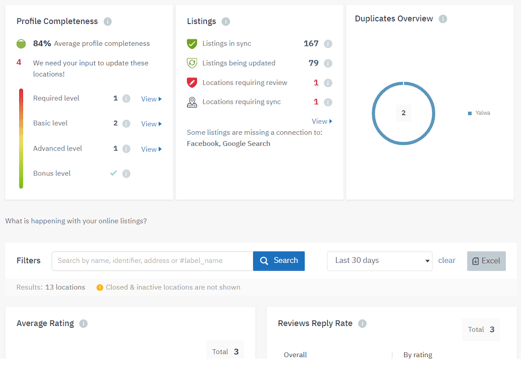
Task: Click the Duplicates donut chart ring
Action: click(x=373, y=113)
